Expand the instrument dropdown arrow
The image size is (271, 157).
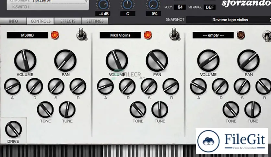click(x=86, y=2)
